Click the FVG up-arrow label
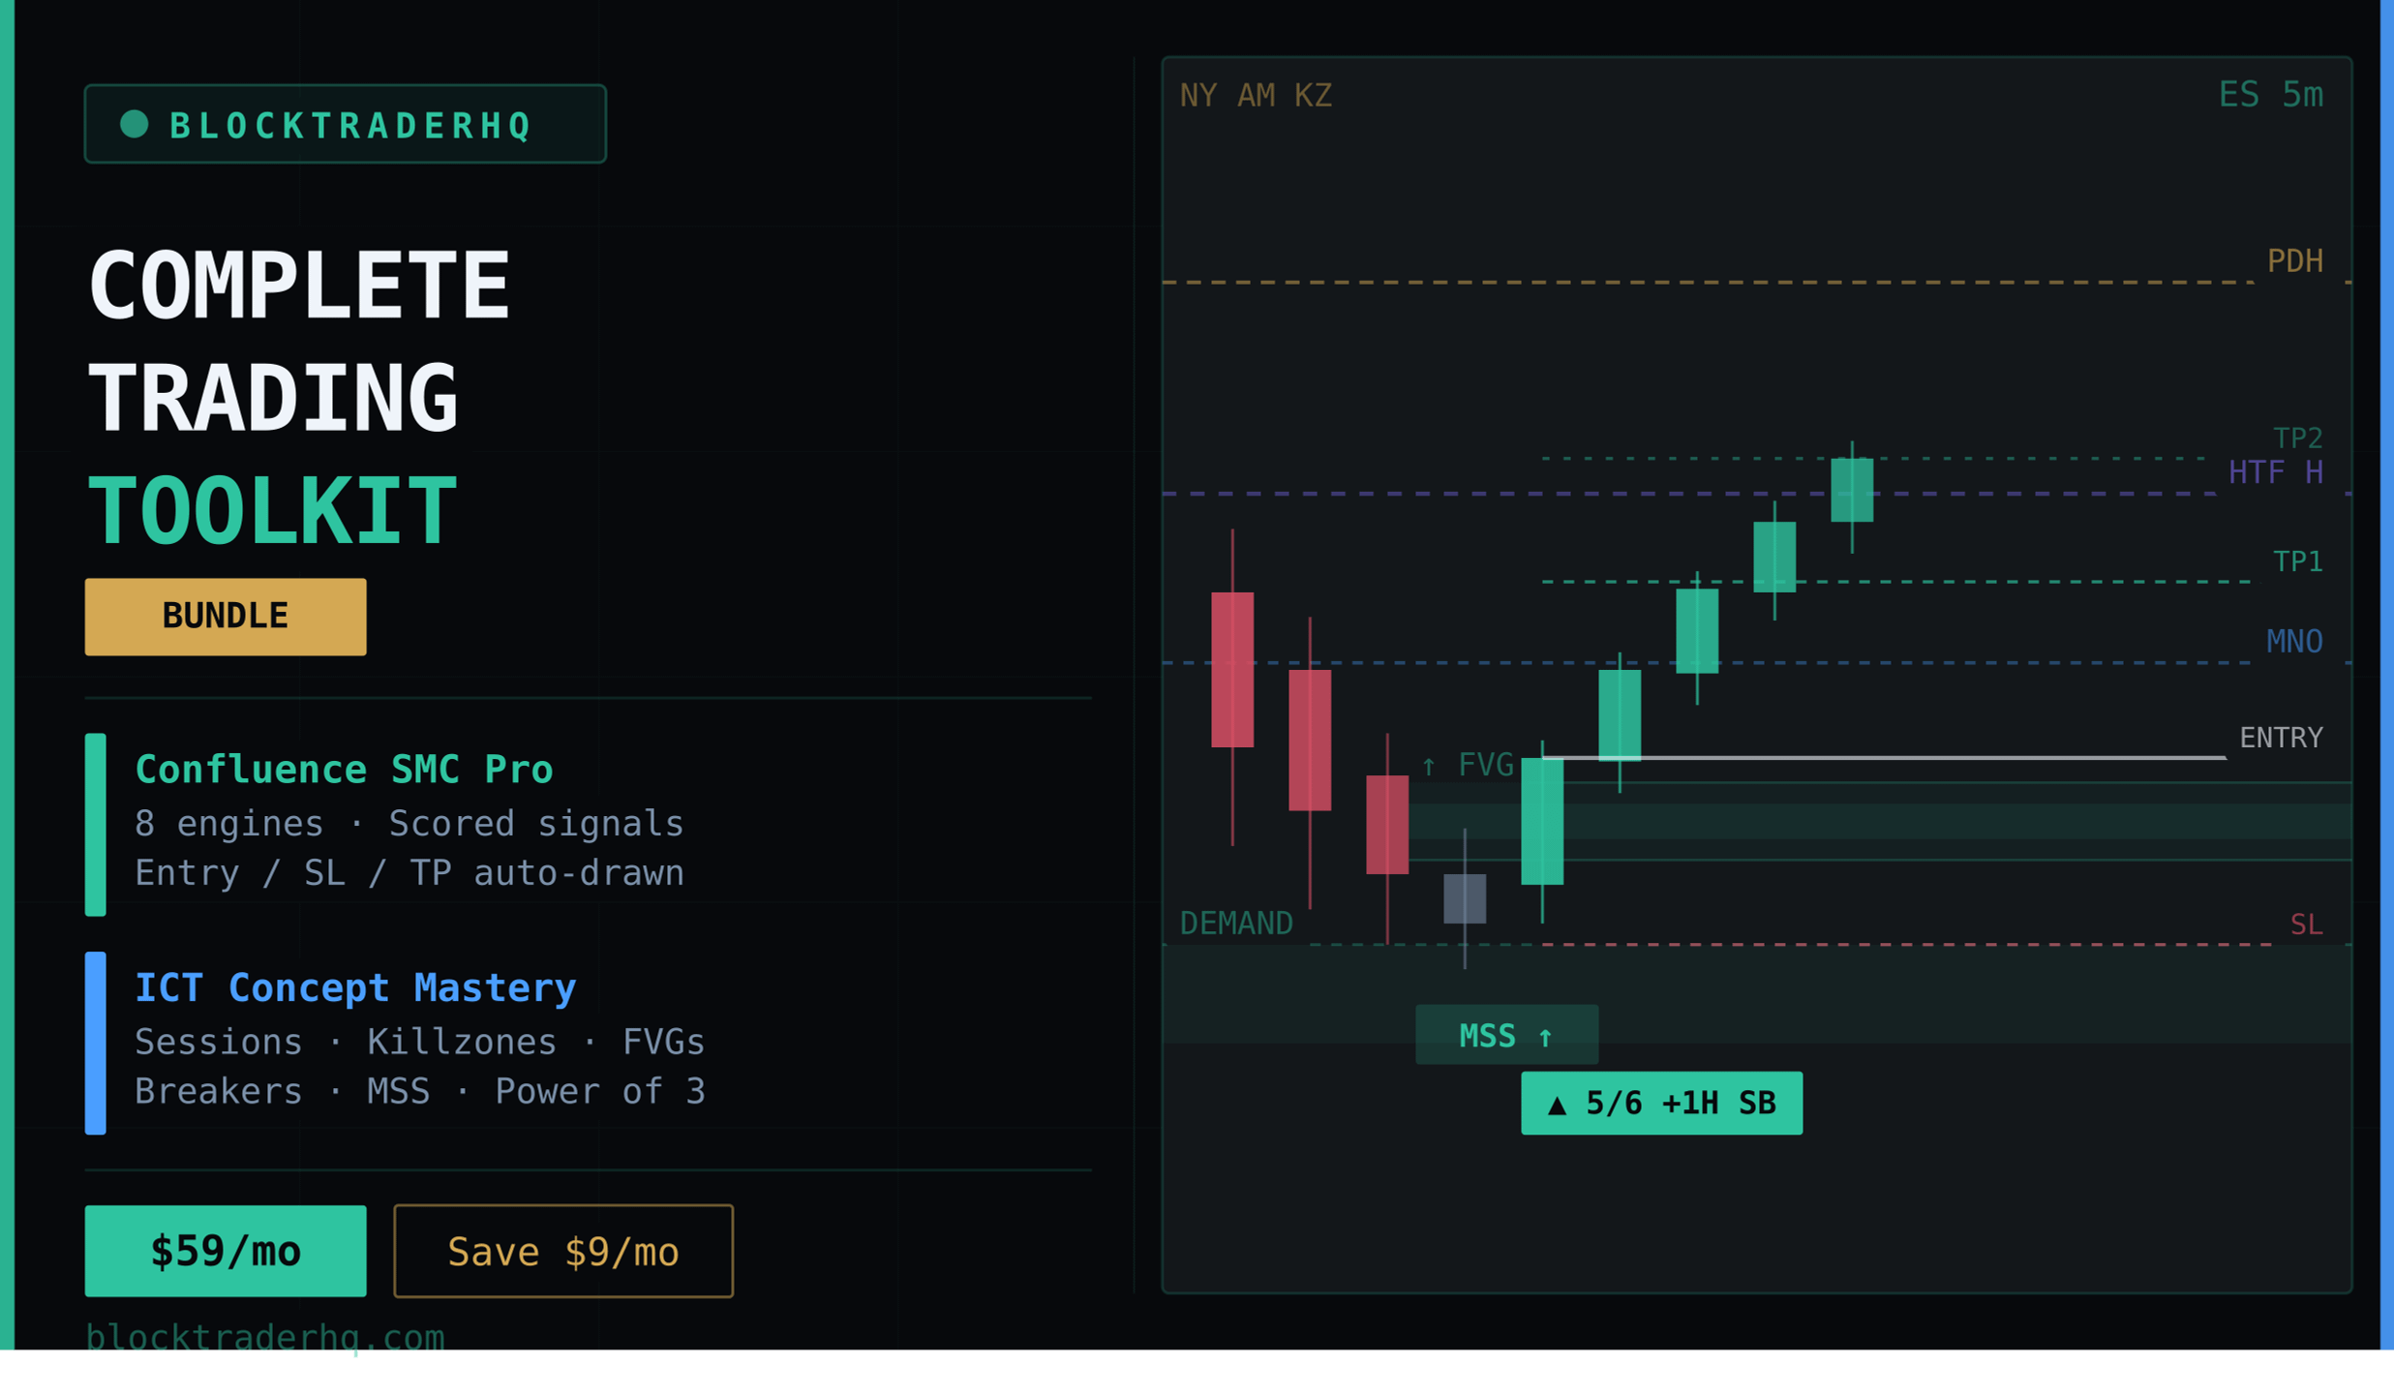 tap(1468, 766)
